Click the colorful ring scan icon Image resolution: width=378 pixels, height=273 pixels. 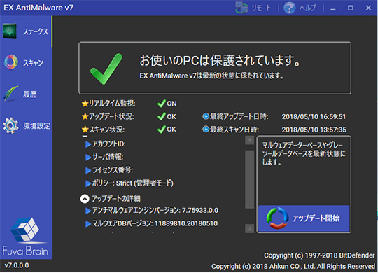[10, 62]
